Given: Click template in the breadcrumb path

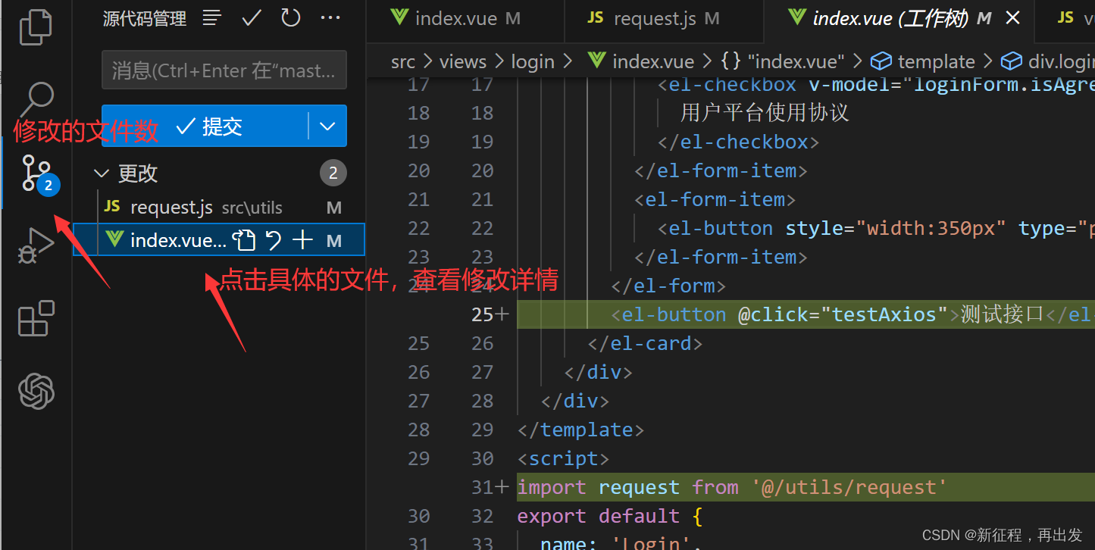Looking at the screenshot, I should click(922, 61).
